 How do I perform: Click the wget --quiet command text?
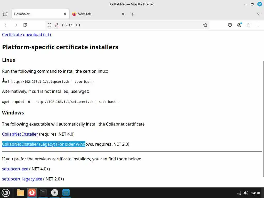coord(61,102)
